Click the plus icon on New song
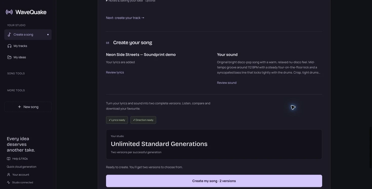 tap(19, 107)
